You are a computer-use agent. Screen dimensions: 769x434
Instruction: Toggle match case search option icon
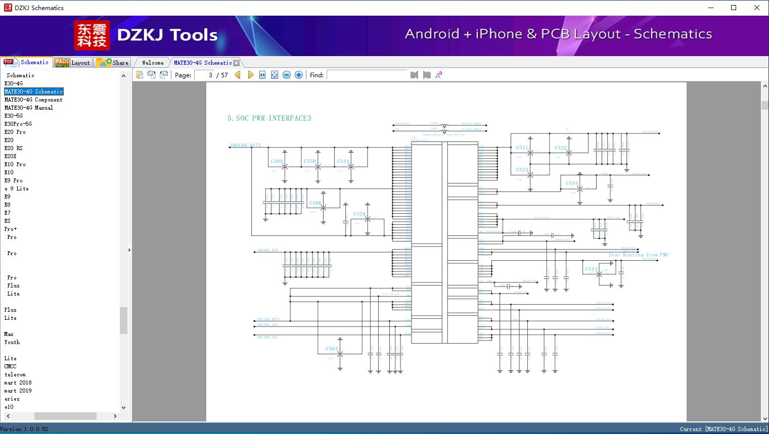[439, 75]
